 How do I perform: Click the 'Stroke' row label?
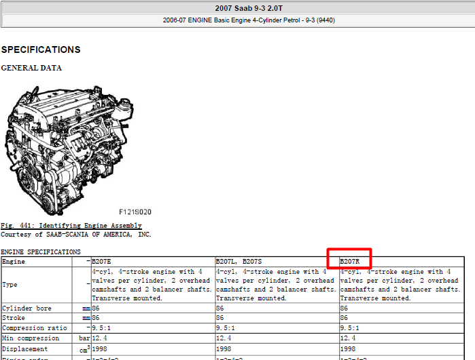(x=14, y=318)
